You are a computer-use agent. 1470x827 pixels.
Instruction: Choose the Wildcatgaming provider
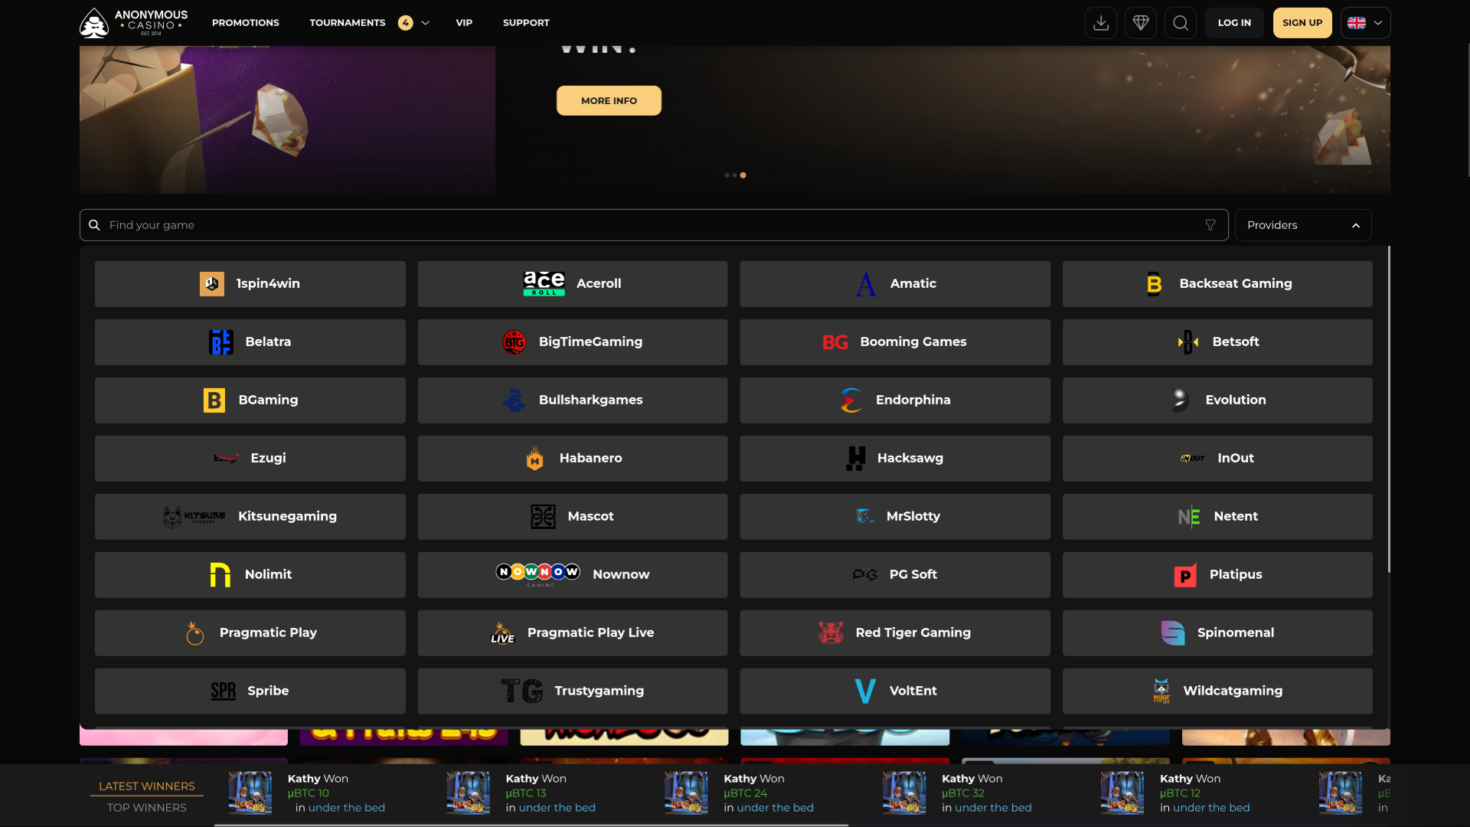[1217, 691]
